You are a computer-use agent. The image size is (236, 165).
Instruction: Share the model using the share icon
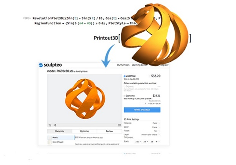tap(55, 125)
